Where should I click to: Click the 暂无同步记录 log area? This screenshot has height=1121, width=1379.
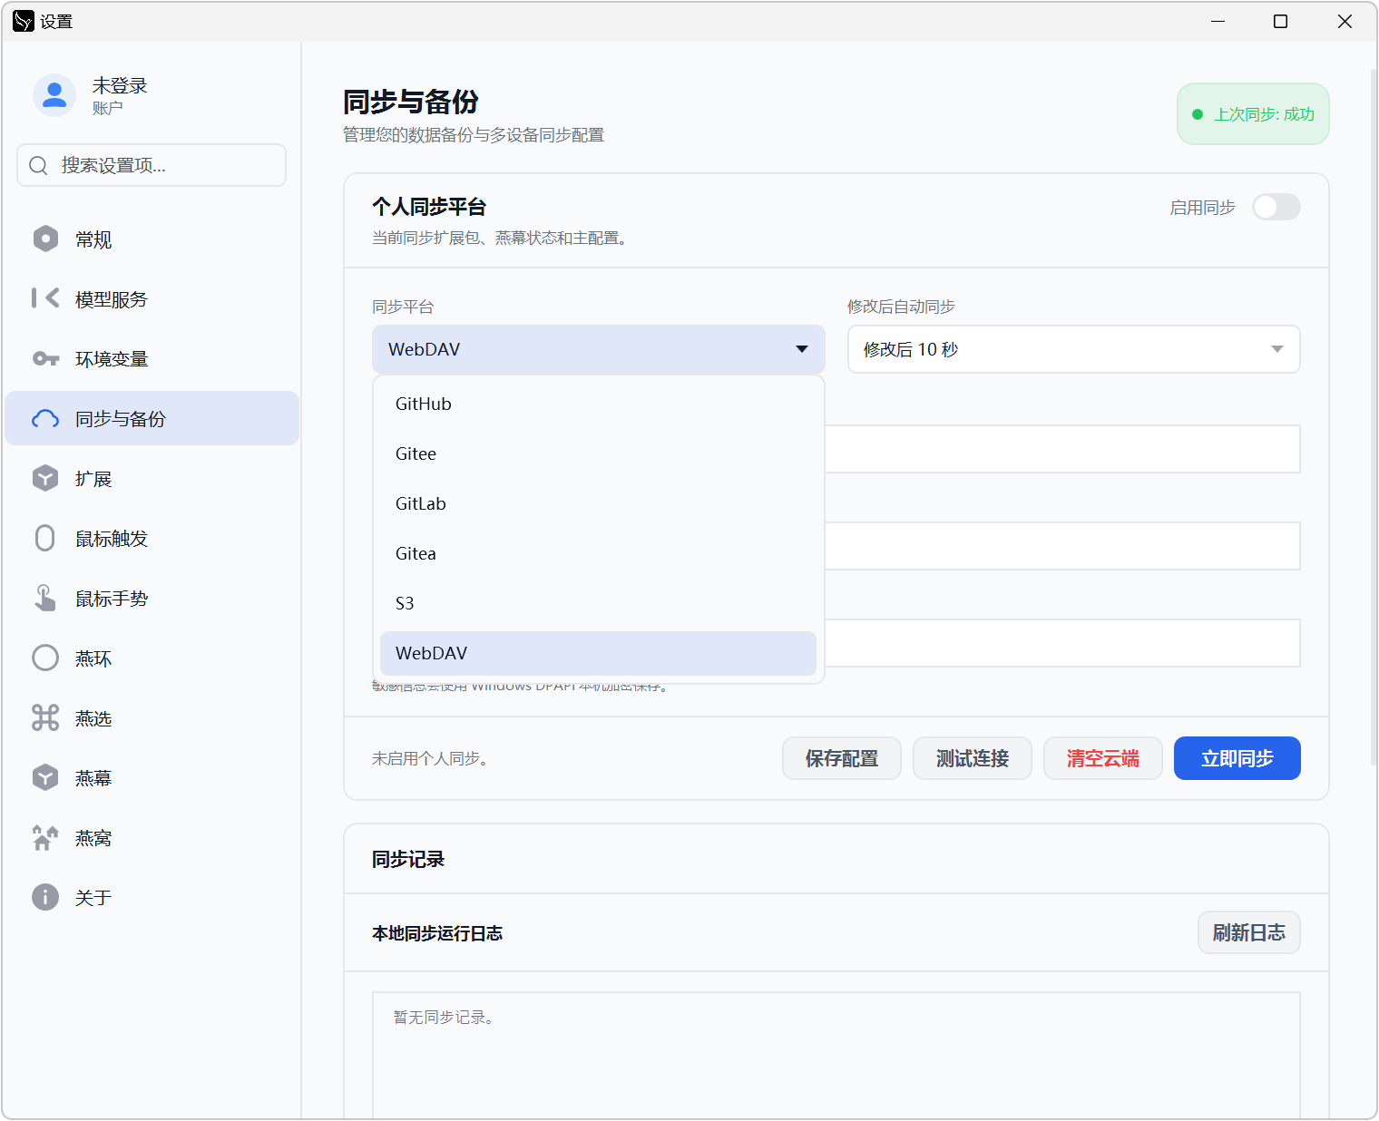pos(836,1056)
